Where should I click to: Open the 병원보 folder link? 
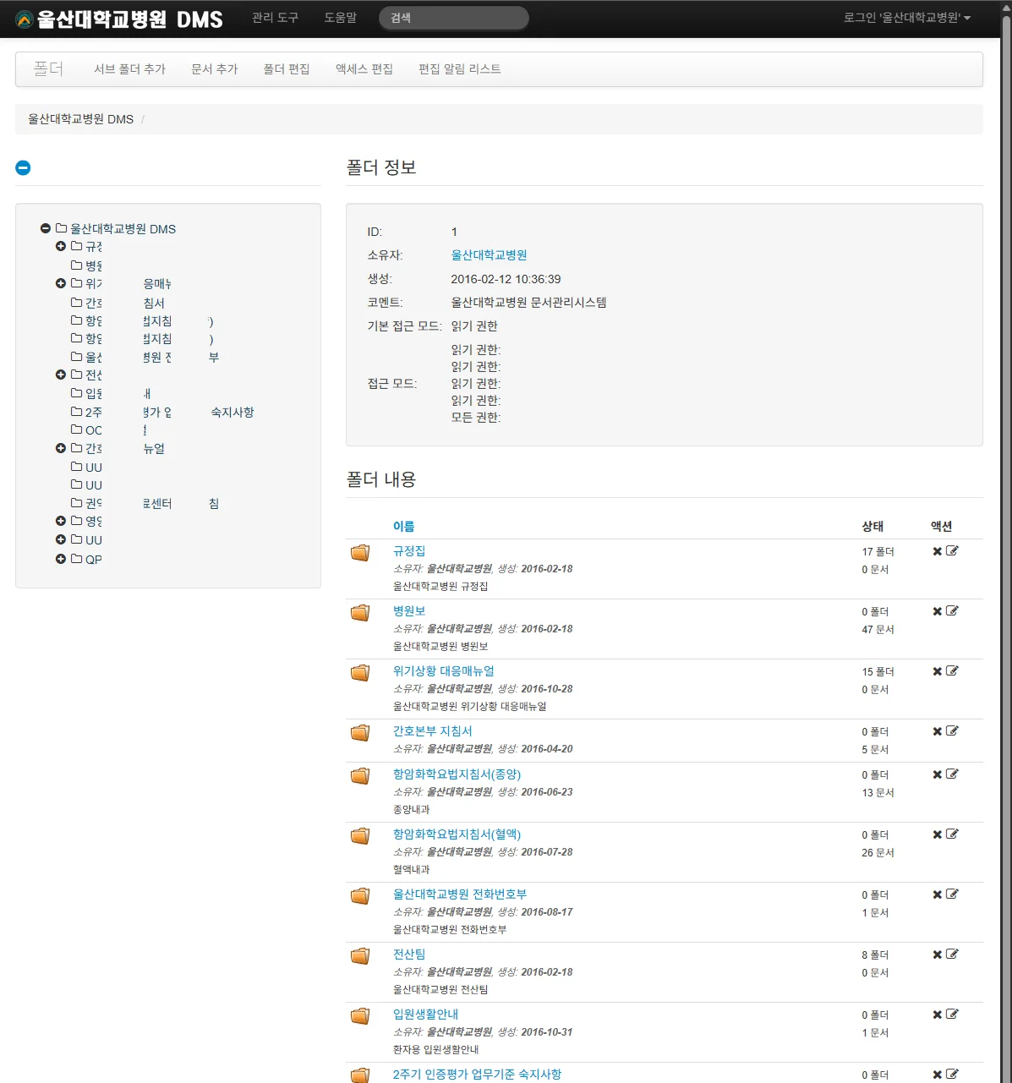tap(409, 611)
